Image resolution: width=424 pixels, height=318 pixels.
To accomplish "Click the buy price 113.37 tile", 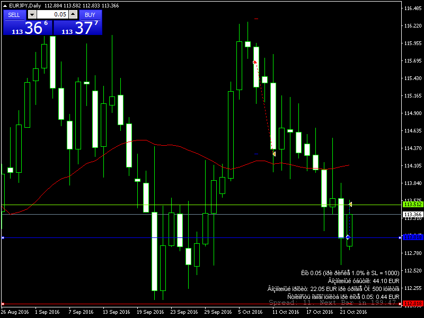I will 78,28.
